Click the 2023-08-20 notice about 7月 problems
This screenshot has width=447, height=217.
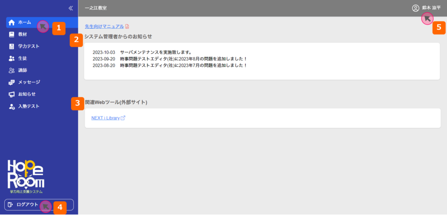coord(170,65)
